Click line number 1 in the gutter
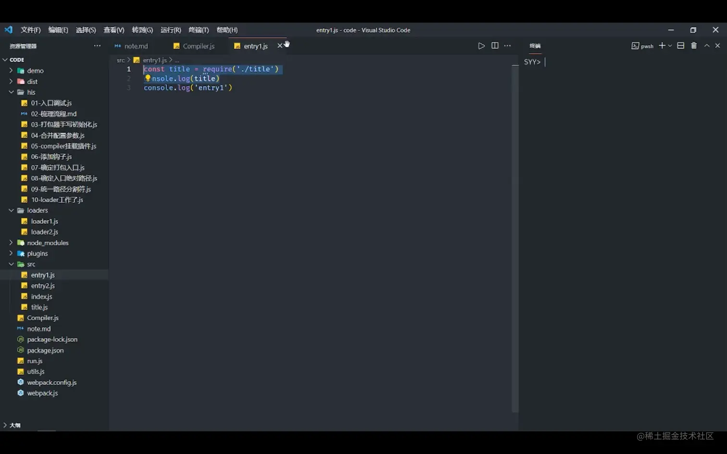 pyautogui.click(x=129, y=69)
